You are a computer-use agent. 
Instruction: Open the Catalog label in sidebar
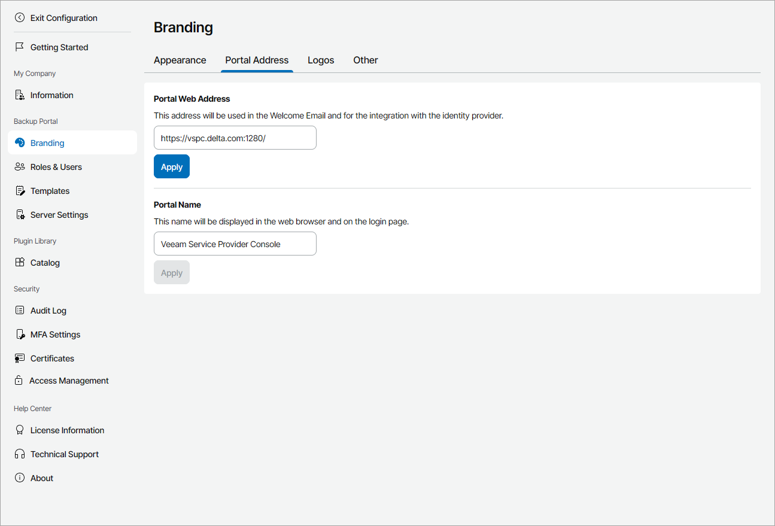(45, 263)
